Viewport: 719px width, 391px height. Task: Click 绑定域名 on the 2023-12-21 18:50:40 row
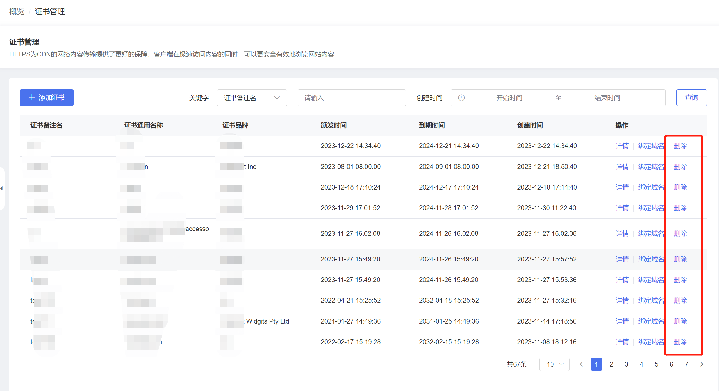pyautogui.click(x=651, y=167)
